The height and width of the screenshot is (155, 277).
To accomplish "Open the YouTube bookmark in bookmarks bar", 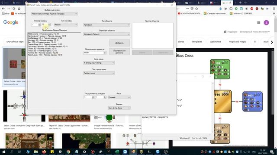I will (190, 13).
